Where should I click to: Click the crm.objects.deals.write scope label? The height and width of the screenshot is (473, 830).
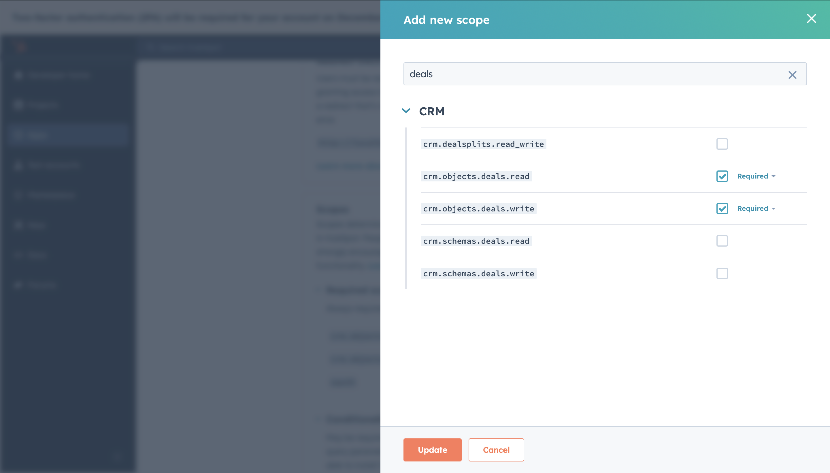478,209
